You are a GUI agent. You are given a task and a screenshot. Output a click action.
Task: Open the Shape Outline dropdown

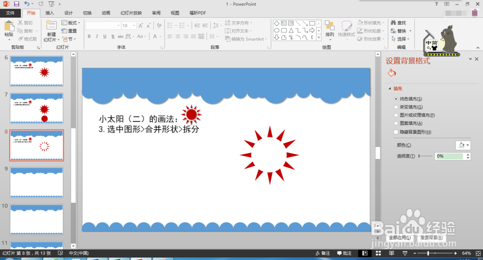pyautogui.click(x=371, y=31)
